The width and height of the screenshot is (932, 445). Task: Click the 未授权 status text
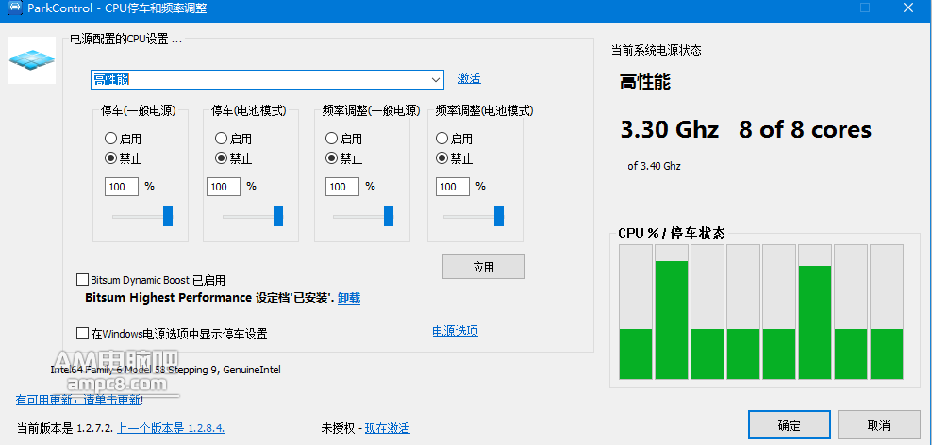click(339, 428)
